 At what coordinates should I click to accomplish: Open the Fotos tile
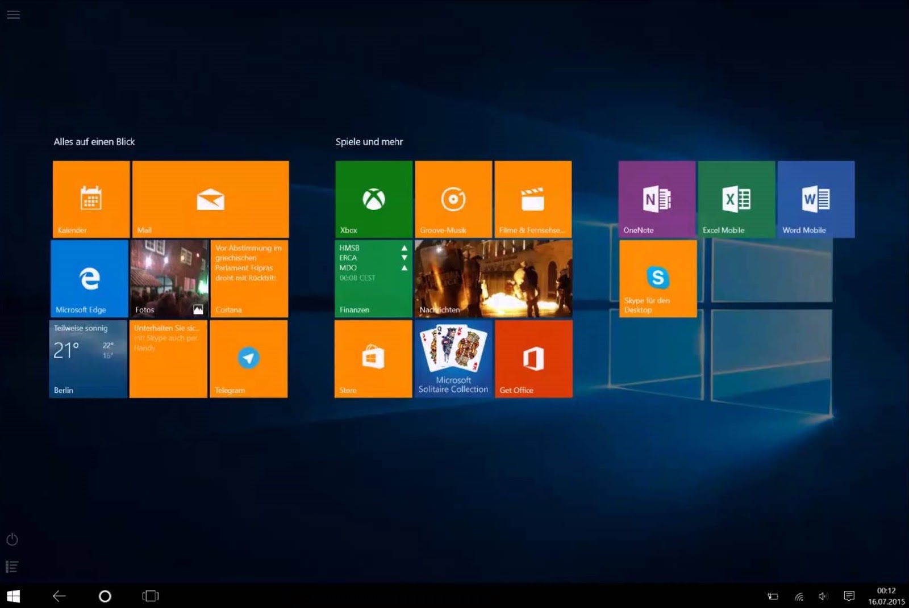169,279
